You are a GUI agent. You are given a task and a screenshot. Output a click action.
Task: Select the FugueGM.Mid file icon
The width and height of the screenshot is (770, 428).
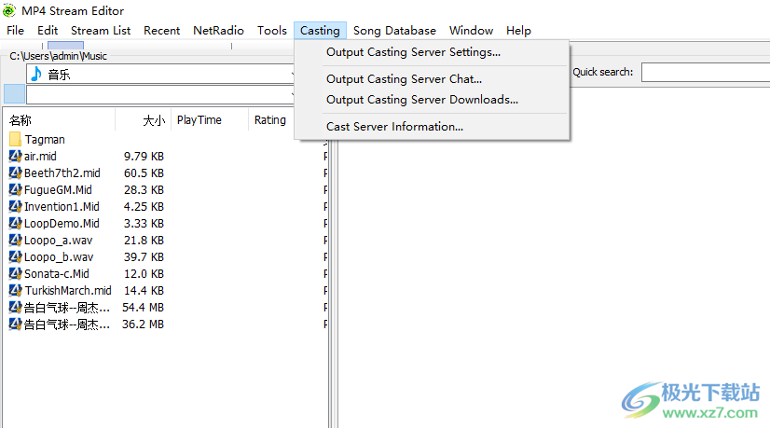coord(15,189)
